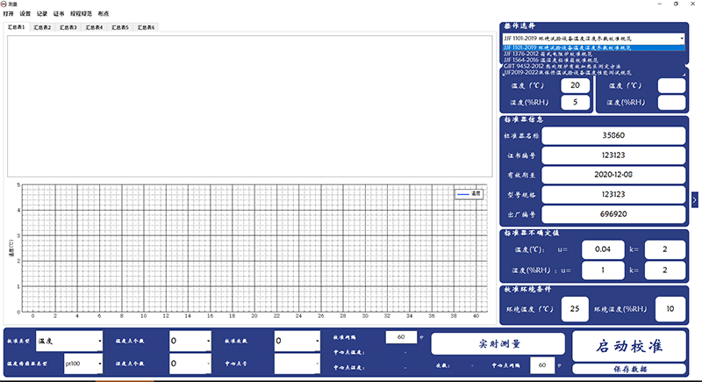The width and height of the screenshot is (702, 382).
Task: Click the calibration interval field 60
Action: (x=401, y=336)
